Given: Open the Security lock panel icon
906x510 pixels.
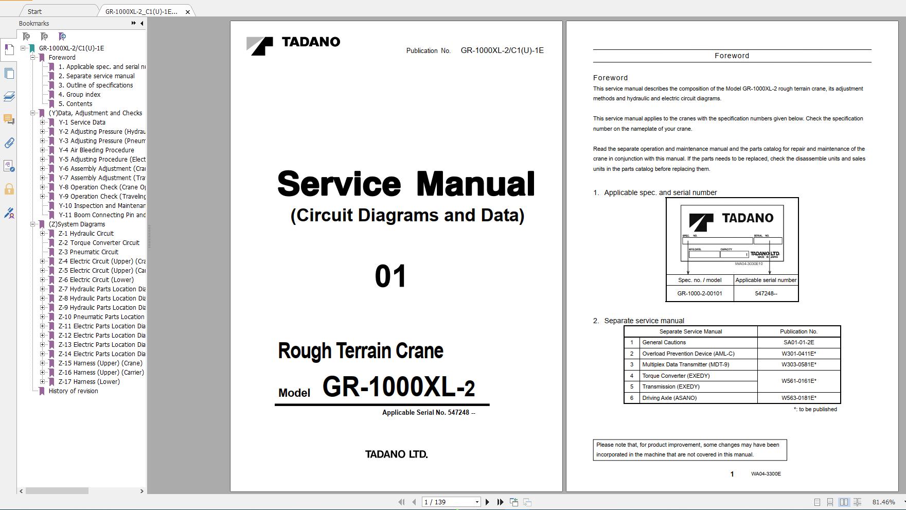Looking at the screenshot, I should click(9, 189).
